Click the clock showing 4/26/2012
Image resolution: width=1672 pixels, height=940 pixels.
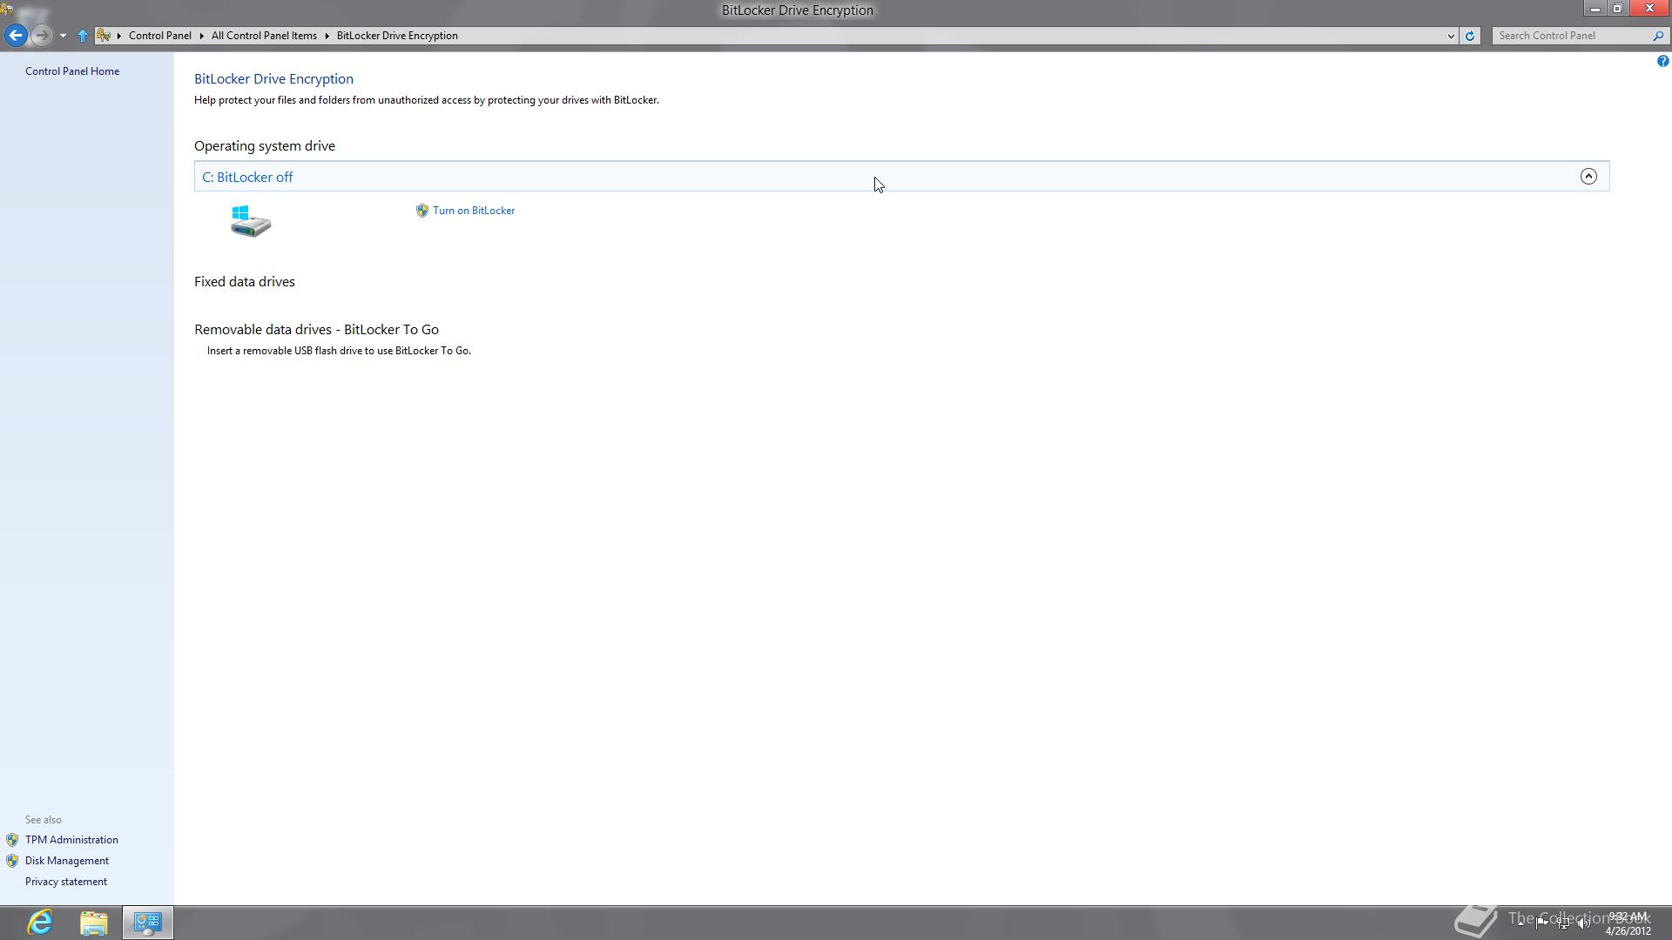1628,923
